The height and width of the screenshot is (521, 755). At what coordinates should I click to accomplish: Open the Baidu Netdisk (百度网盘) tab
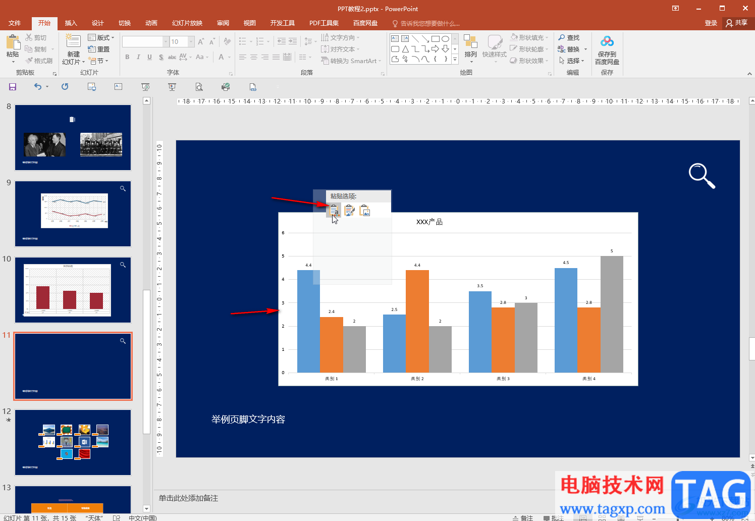pyautogui.click(x=365, y=23)
